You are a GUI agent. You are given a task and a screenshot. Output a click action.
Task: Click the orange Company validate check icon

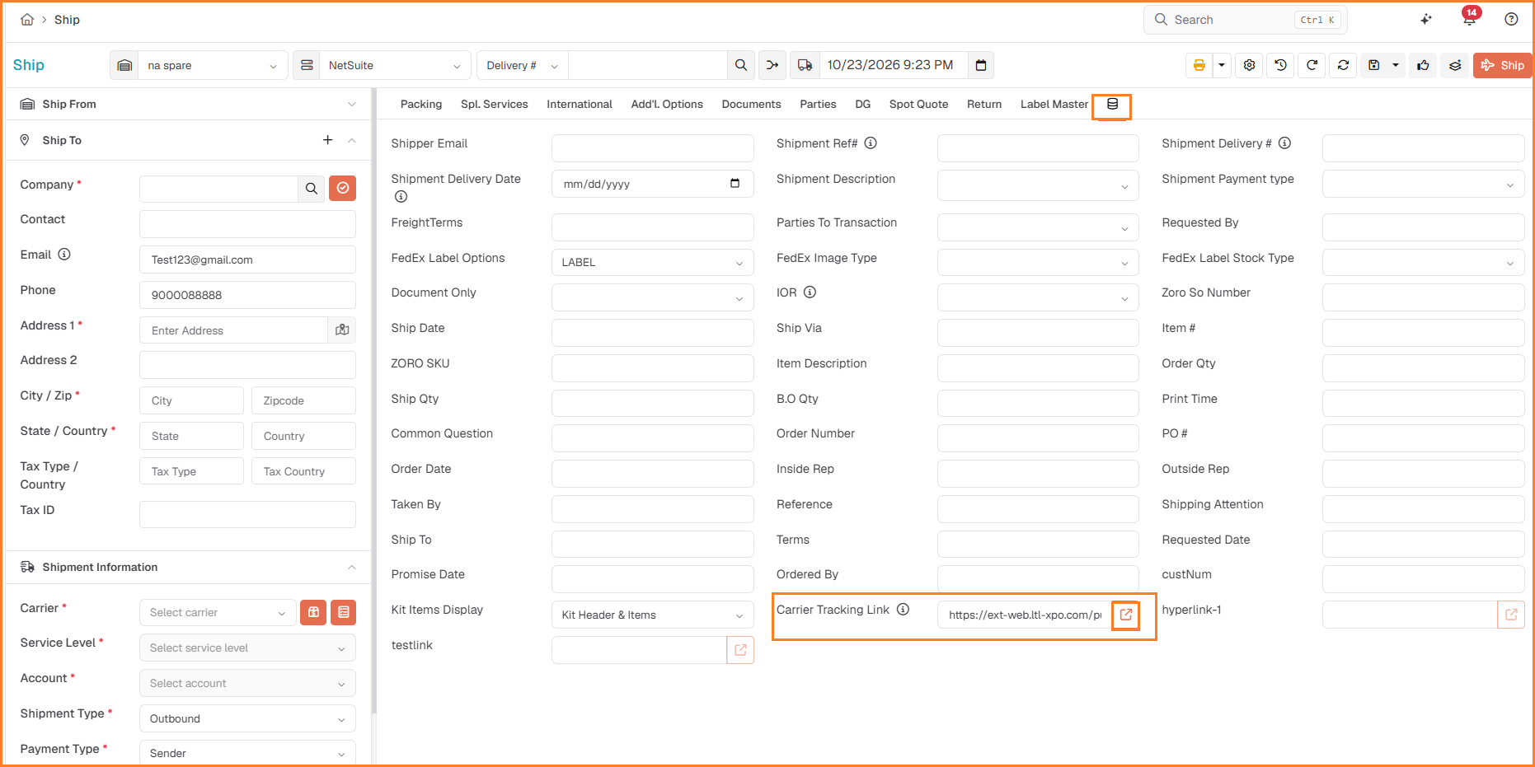click(x=342, y=189)
